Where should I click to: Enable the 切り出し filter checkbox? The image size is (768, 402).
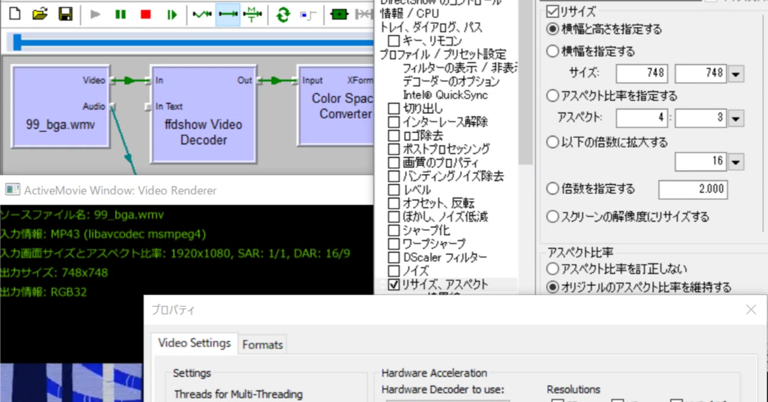pos(394,109)
